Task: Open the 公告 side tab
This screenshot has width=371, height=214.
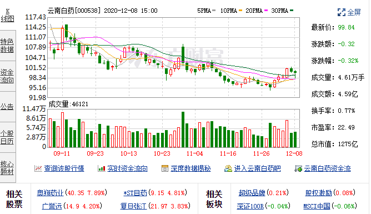Action: coord(8,107)
